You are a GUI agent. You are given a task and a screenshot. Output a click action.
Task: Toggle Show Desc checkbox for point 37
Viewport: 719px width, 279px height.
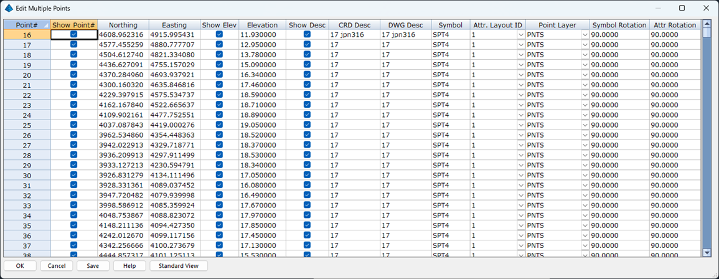(307, 245)
